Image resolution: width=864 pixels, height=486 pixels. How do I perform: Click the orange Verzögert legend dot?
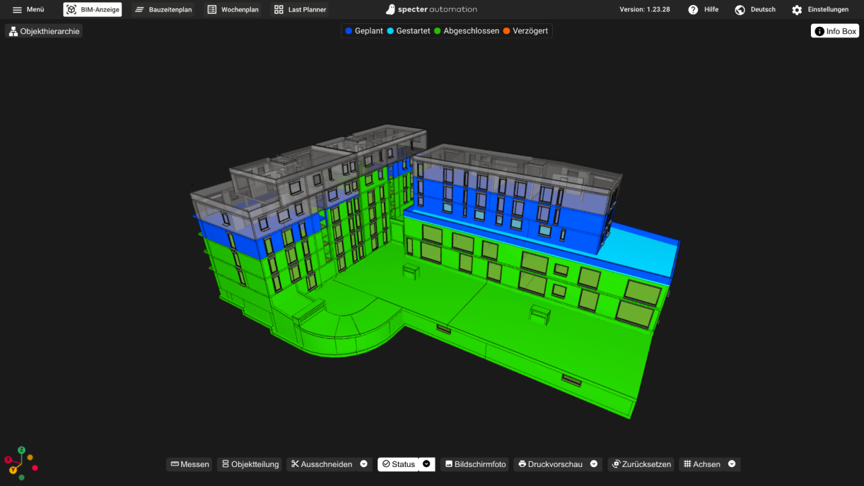506,31
